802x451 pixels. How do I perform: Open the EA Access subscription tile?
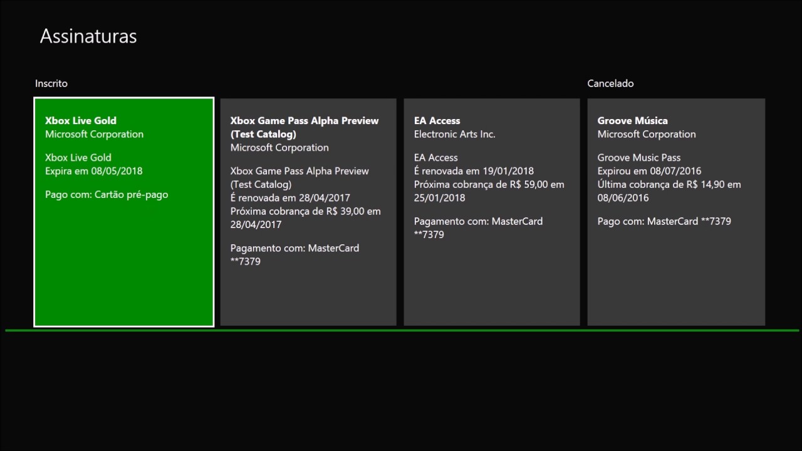[x=492, y=212]
